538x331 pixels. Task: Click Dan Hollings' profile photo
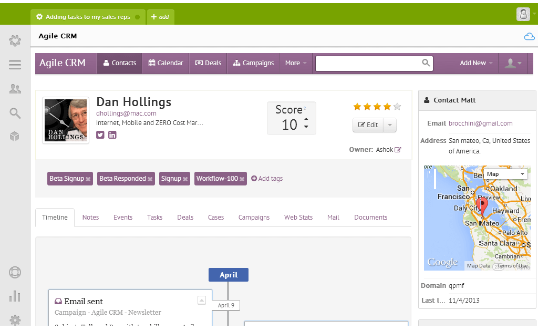point(66,120)
